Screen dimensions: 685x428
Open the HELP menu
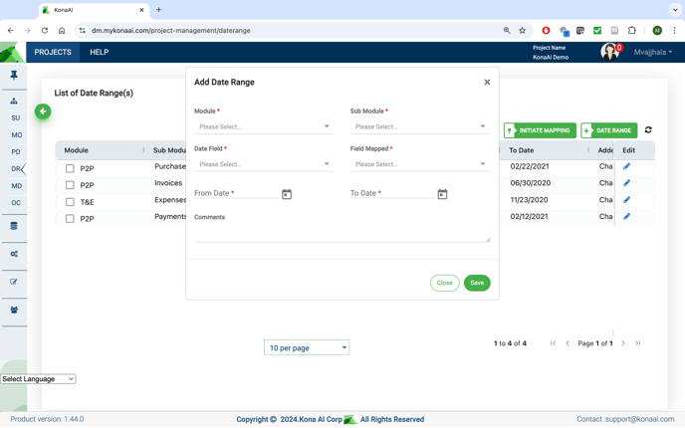(x=99, y=52)
